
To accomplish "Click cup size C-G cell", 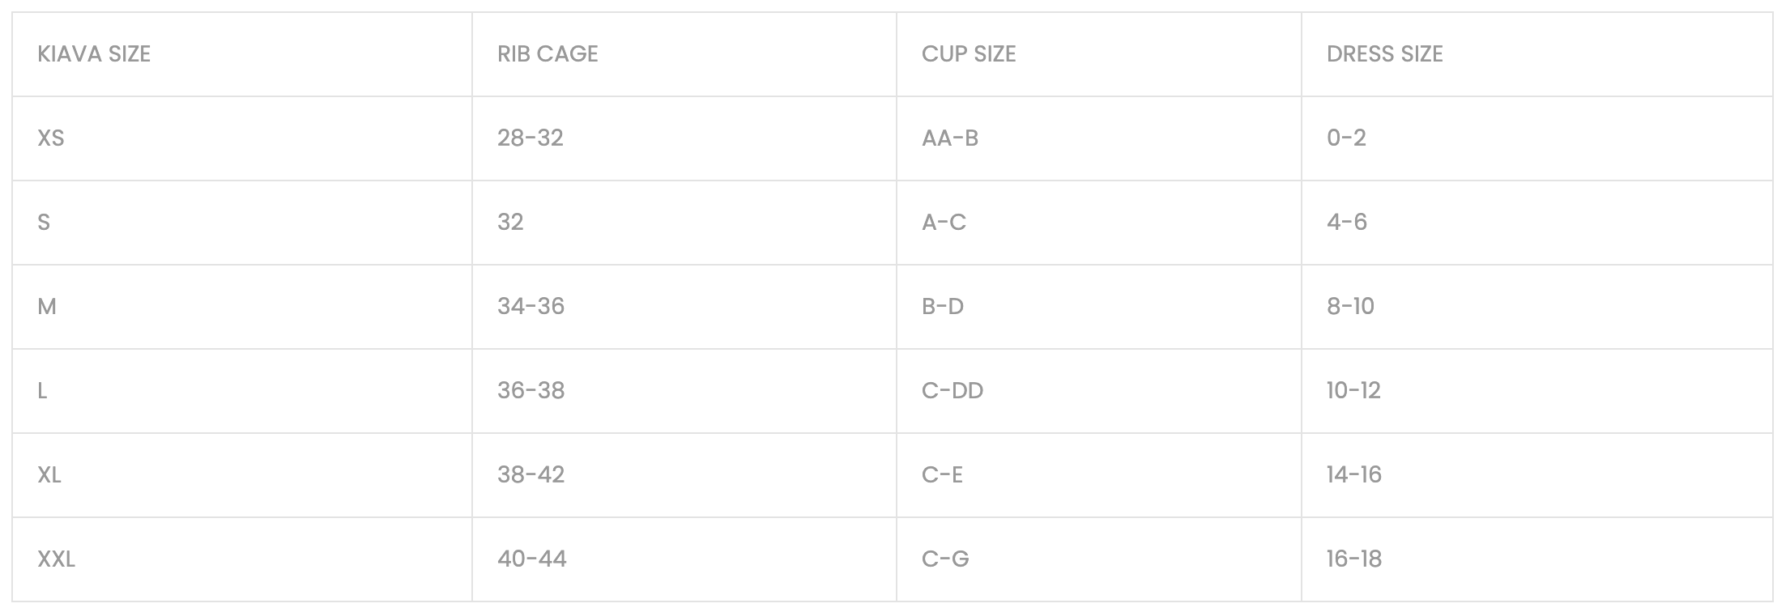I will click(x=944, y=559).
